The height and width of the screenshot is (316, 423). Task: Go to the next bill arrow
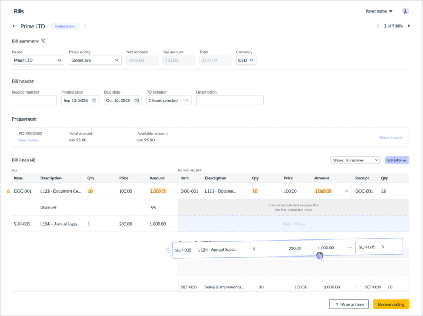coord(409,26)
